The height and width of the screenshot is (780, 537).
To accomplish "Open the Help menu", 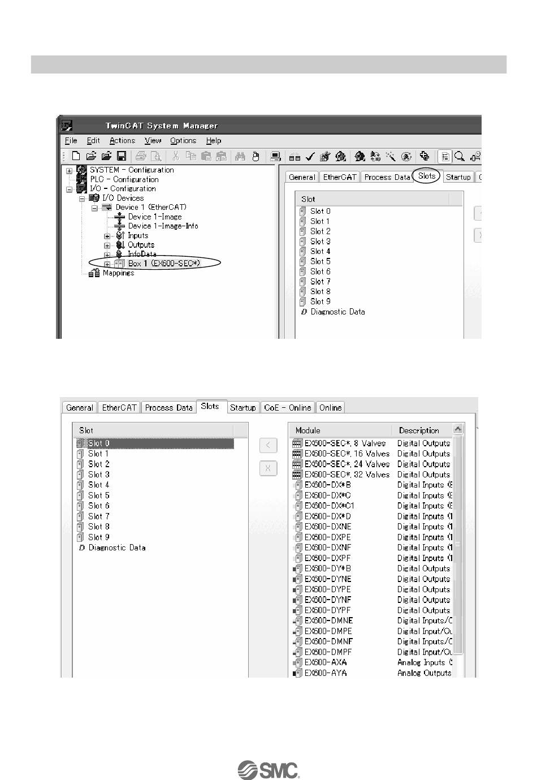I will (214, 141).
